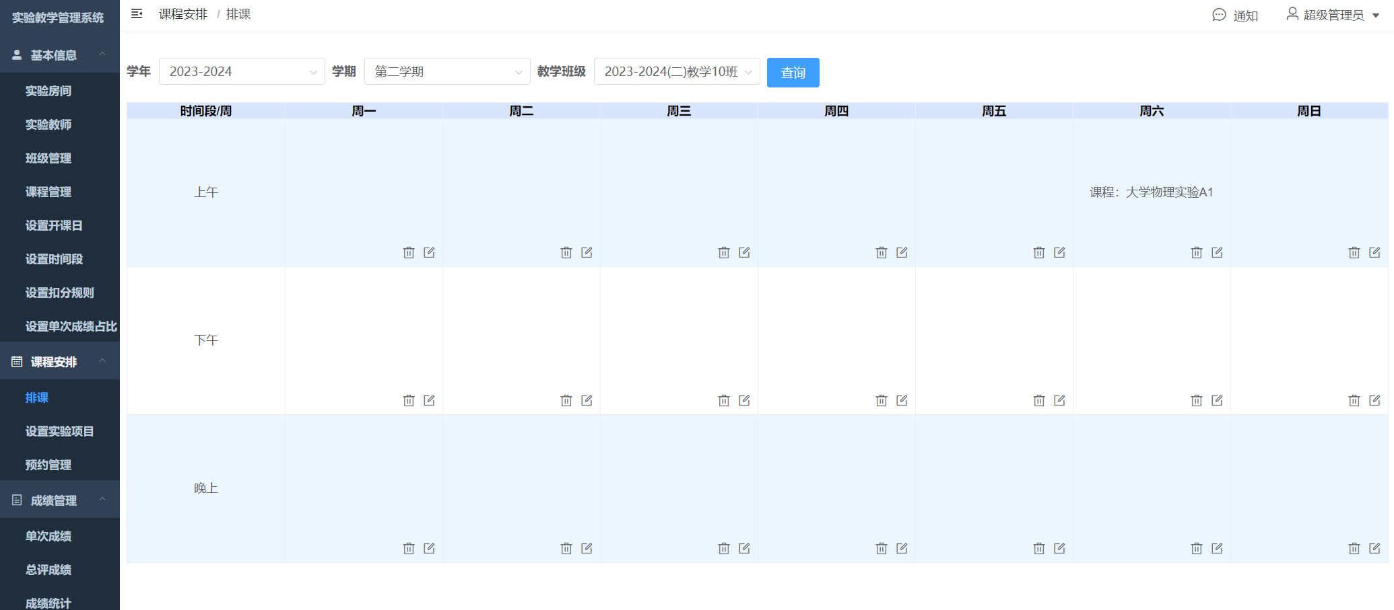
Task: Click the 查询 search button
Action: pyautogui.click(x=793, y=73)
